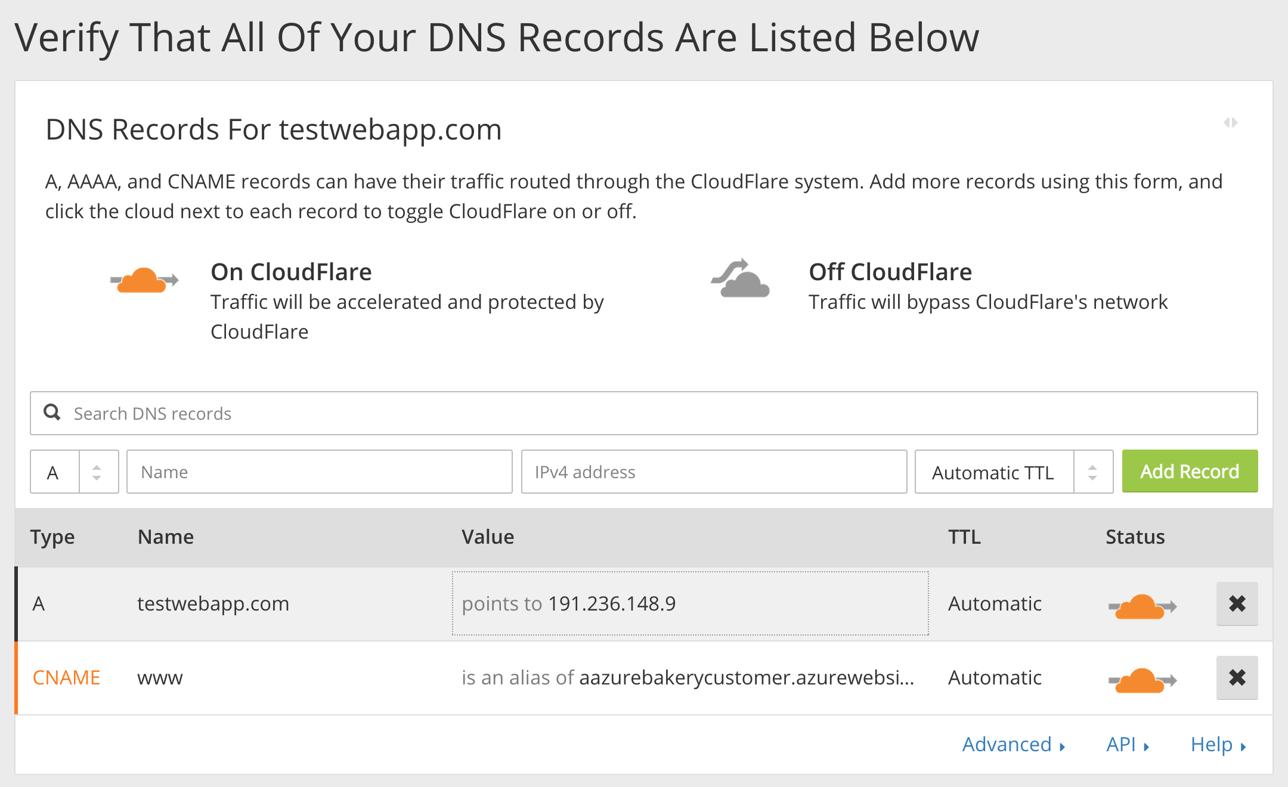Delete the www CNAME record
1288x787 pixels.
[1237, 678]
